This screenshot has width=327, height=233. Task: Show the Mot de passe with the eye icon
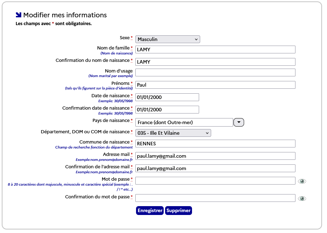coord(301,181)
